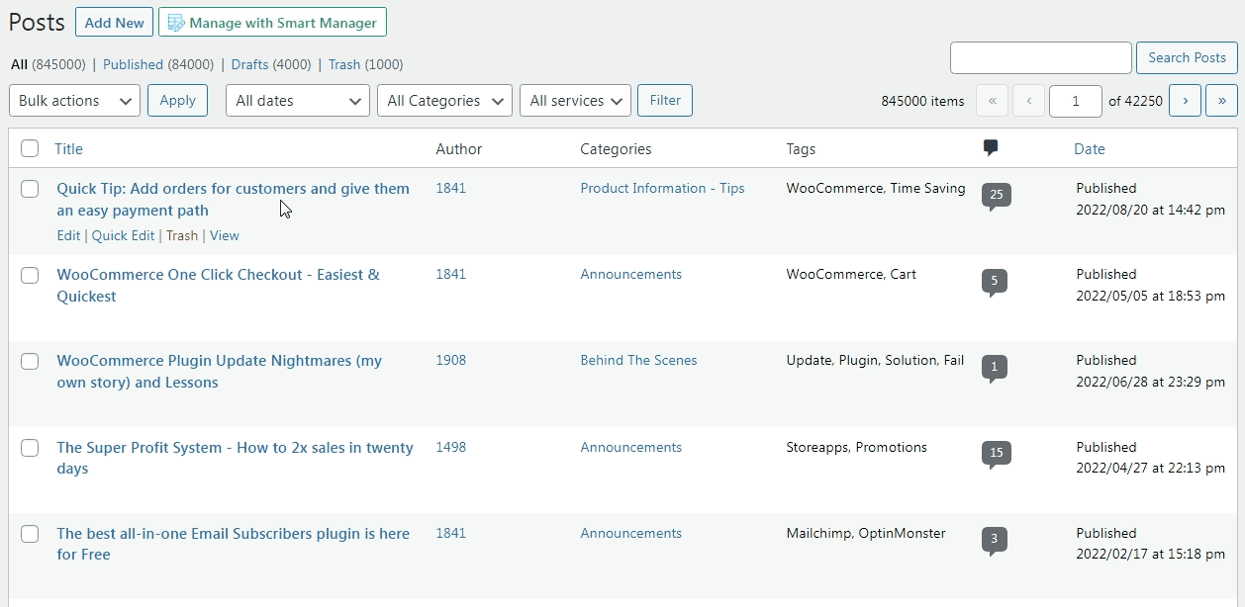
Task: Click the comment bubble showing 1
Action: point(995,368)
